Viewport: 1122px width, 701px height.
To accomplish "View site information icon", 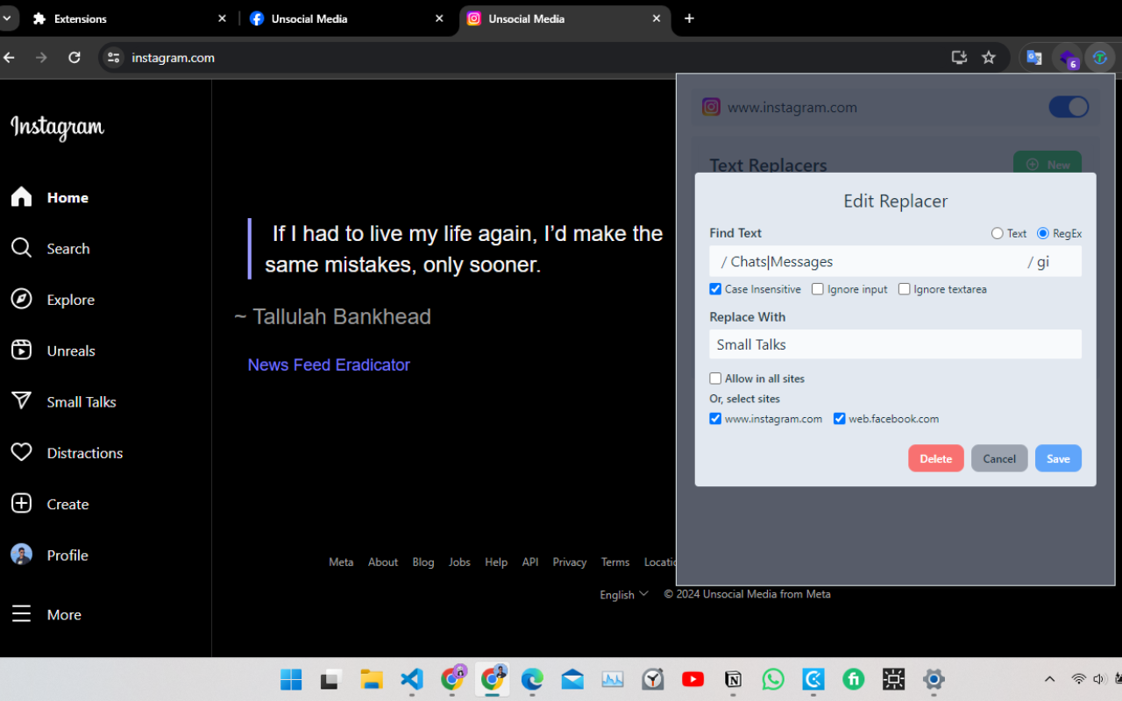I will [113, 58].
